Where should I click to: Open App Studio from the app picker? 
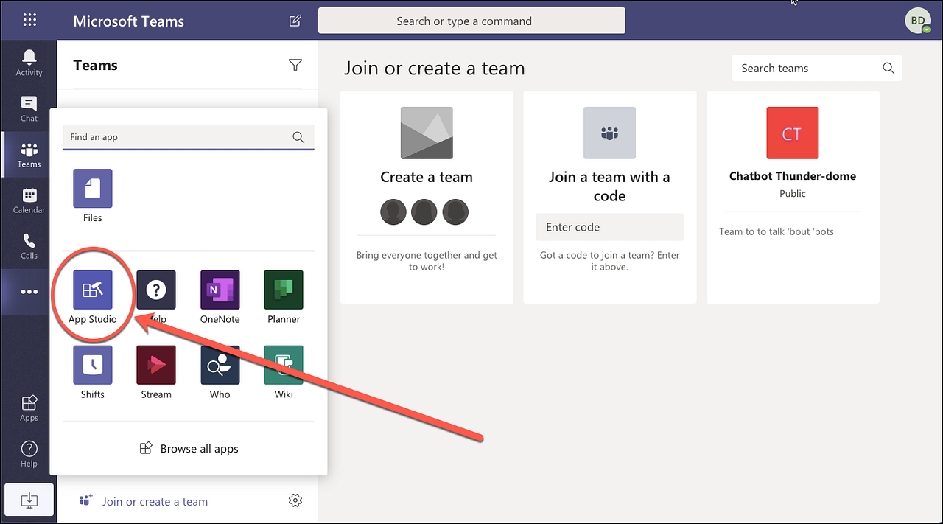coord(92,290)
